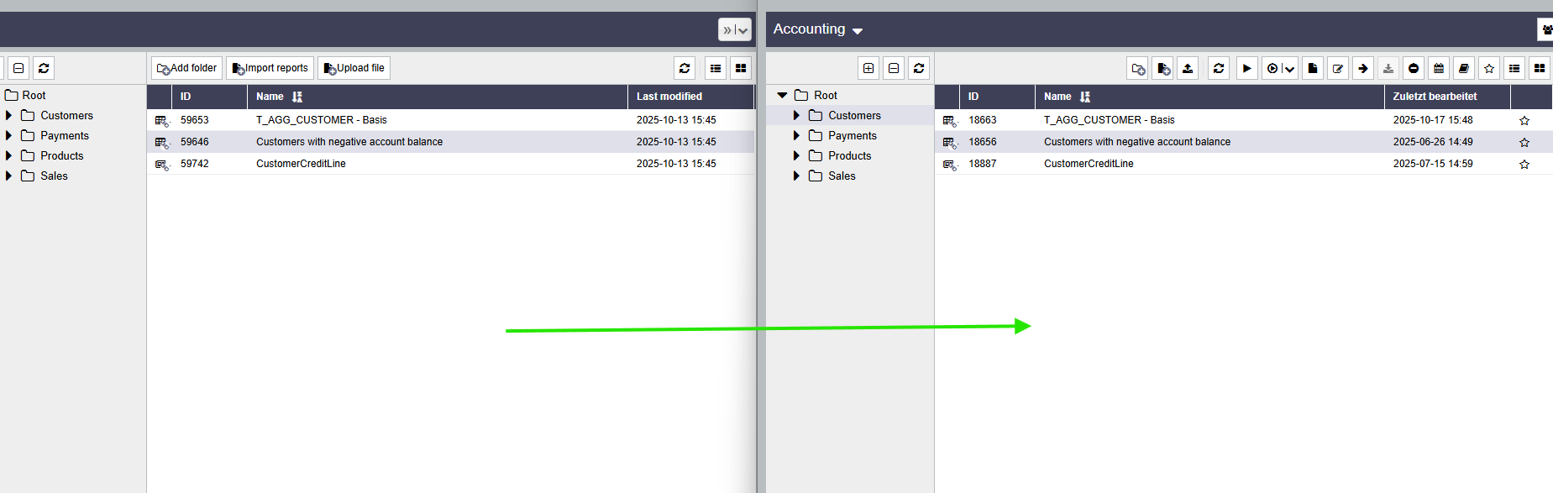Open the Accounting dropdown menu
Image resolution: width=1553 pixels, height=493 pixels.
pos(817,29)
